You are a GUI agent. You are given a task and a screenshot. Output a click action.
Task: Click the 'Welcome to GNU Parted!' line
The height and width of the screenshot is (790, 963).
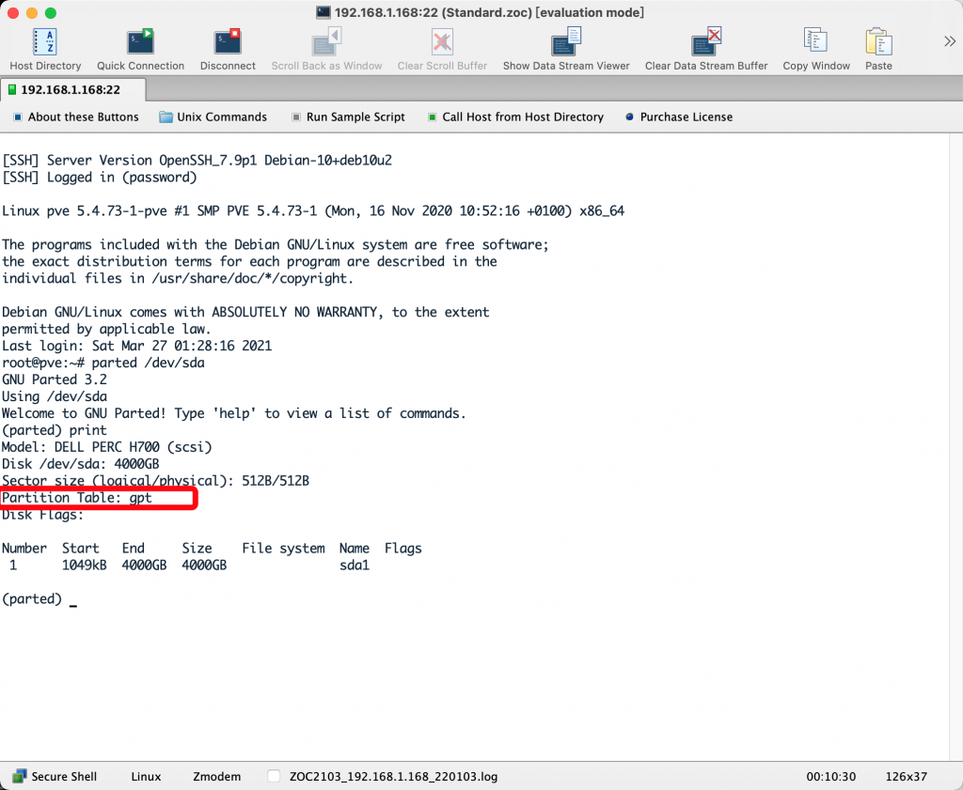coord(234,413)
